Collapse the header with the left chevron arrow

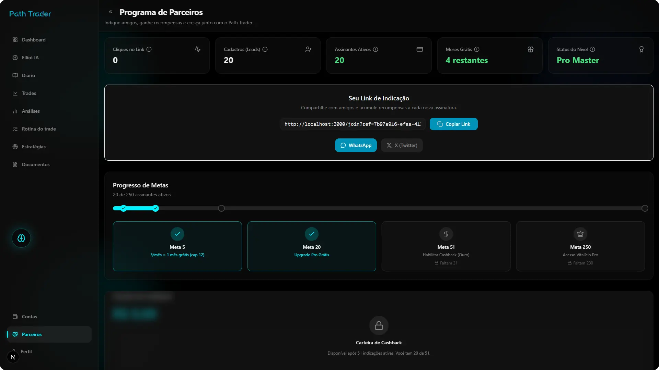coord(110,11)
